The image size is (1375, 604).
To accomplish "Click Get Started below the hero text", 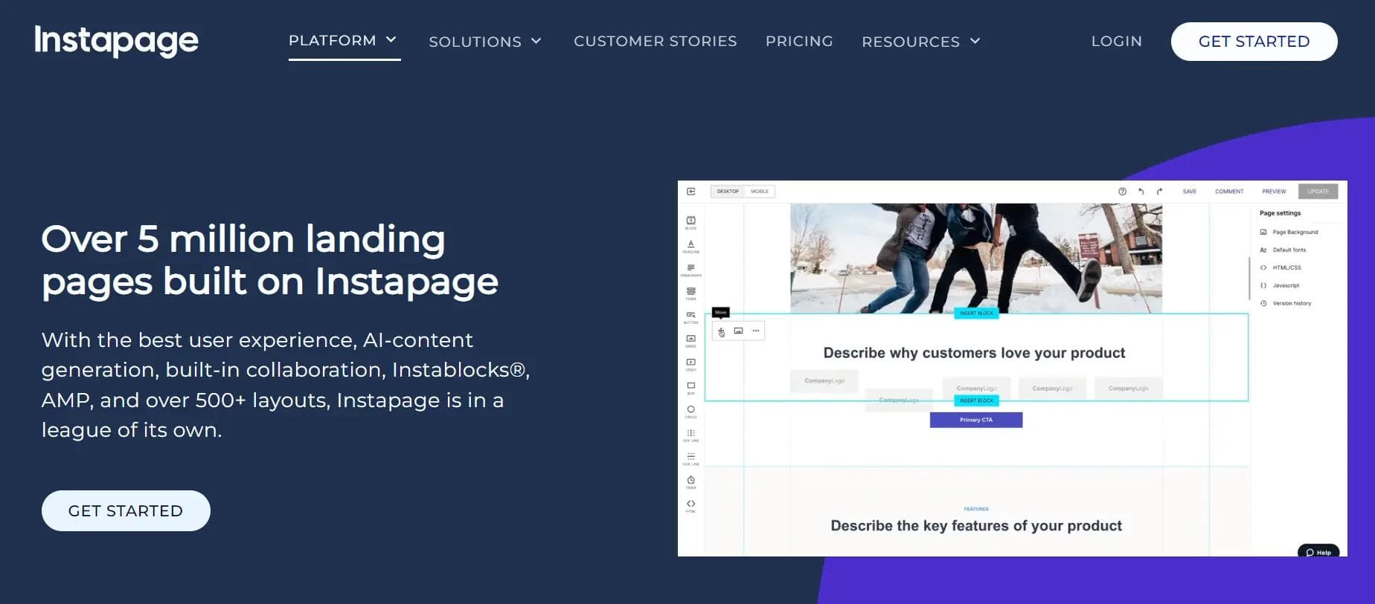I will pos(126,510).
